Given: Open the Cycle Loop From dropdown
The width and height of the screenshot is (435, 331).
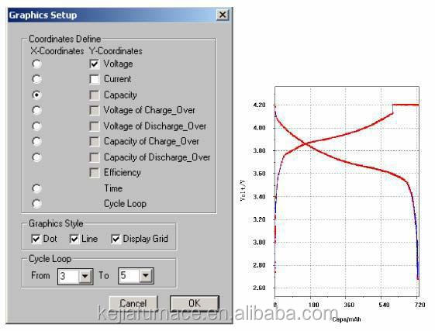Looking at the screenshot, I should pyautogui.click(x=85, y=276).
